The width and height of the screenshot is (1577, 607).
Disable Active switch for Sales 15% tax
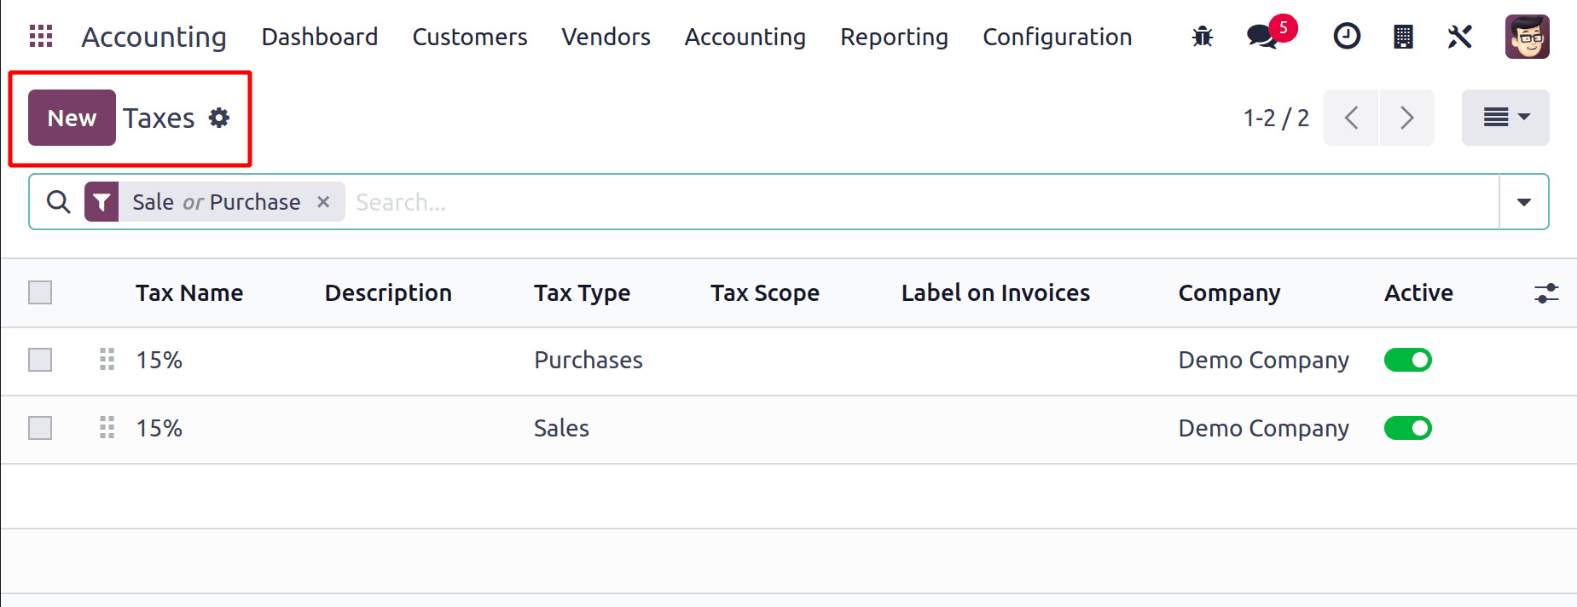1407,428
